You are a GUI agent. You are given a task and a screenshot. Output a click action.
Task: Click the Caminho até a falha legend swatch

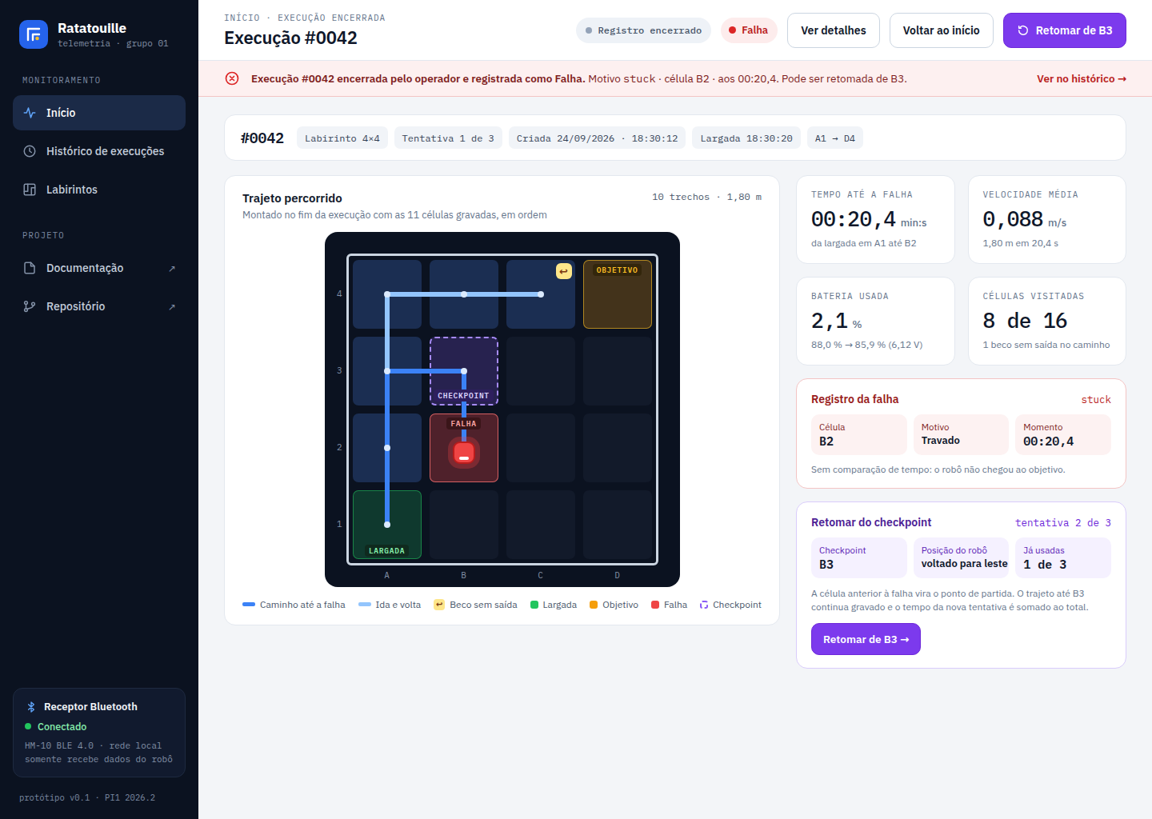pos(249,605)
